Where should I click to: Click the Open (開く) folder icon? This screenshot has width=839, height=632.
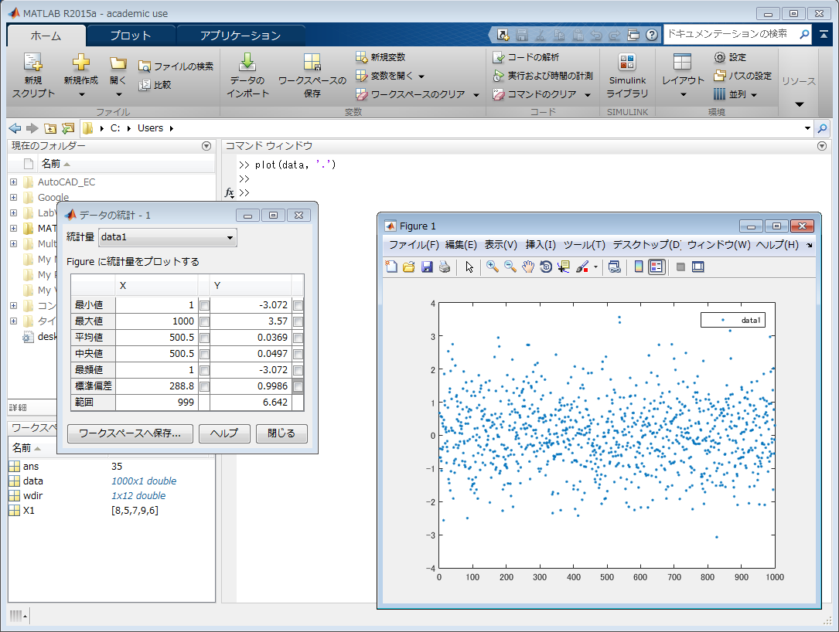pos(118,63)
